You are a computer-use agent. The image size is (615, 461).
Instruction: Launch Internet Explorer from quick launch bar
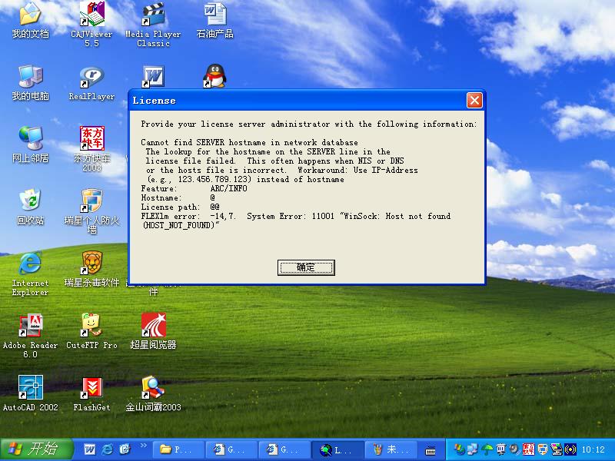click(x=107, y=449)
